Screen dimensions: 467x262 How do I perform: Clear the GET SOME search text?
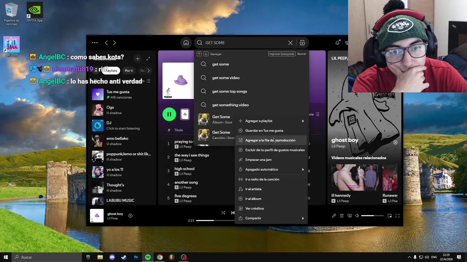pyautogui.click(x=290, y=43)
